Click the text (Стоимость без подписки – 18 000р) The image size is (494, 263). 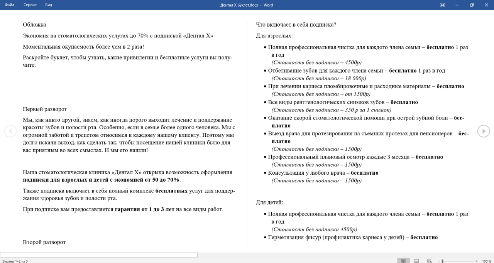pos(319,78)
